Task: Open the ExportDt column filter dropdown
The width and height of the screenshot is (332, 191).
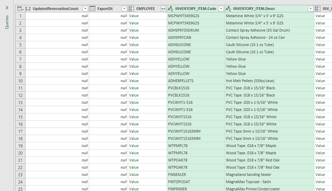Action: (x=124, y=9)
